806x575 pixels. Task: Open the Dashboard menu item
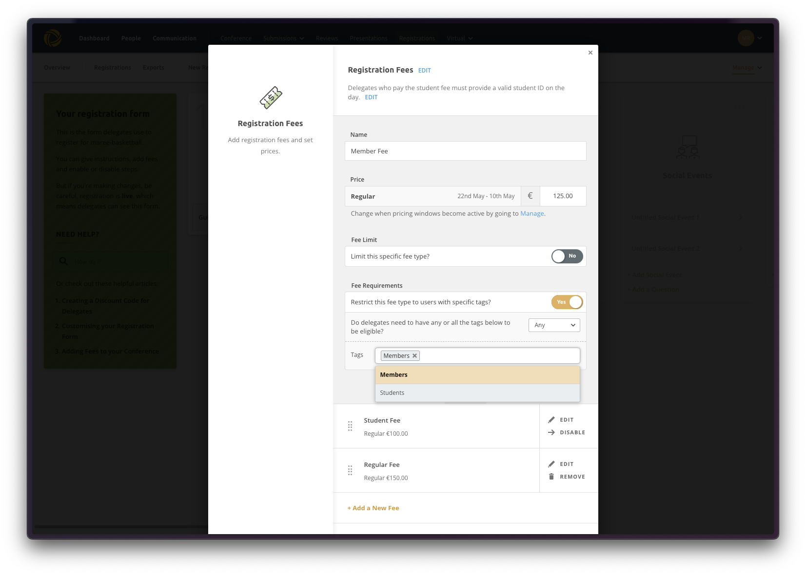(94, 38)
